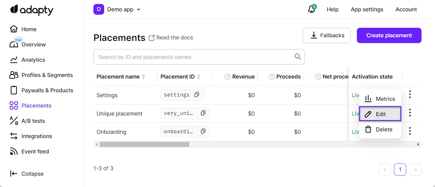The image size is (435, 187).
Task: Click the notifications bell icon
Action: point(312,9)
